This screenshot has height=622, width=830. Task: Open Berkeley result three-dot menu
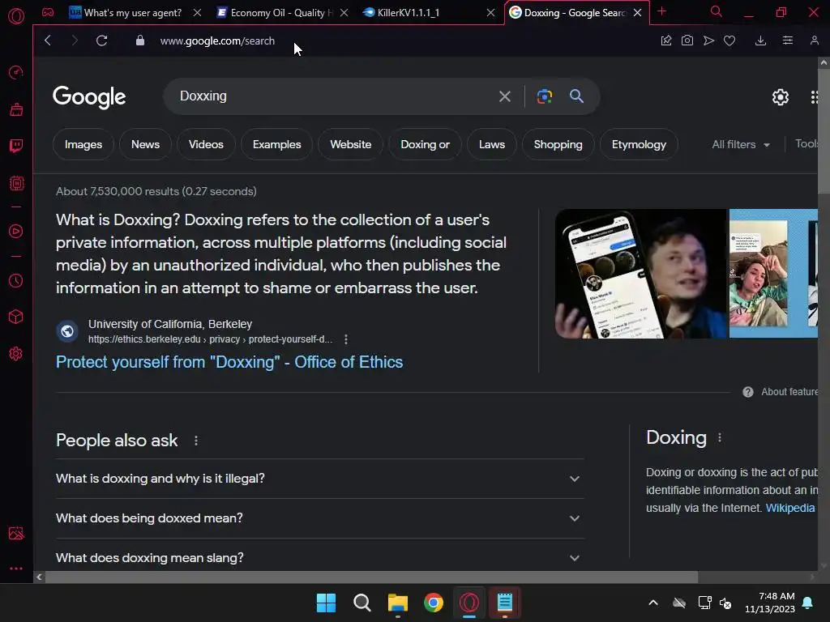point(346,339)
